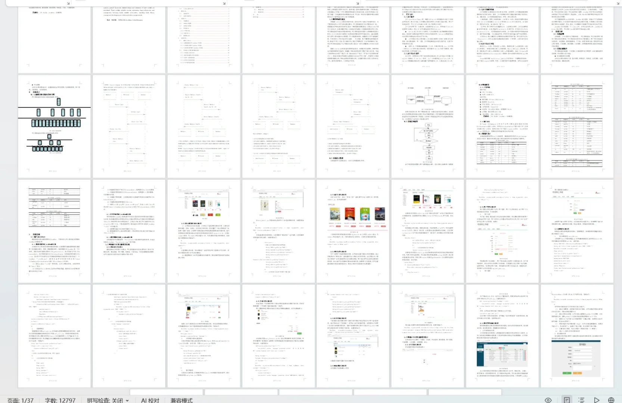Open word count via 字数: 12797
The width and height of the screenshot is (622, 403).
(x=60, y=400)
